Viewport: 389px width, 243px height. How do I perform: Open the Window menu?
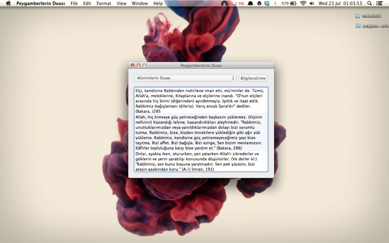(x=140, y=3)
